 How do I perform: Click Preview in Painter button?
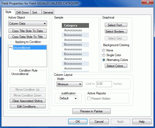tap(91, 111)
